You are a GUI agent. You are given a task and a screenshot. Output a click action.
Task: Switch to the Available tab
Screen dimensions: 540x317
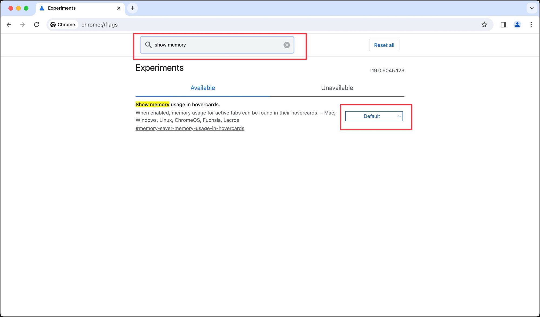click(x=203, y=87)
